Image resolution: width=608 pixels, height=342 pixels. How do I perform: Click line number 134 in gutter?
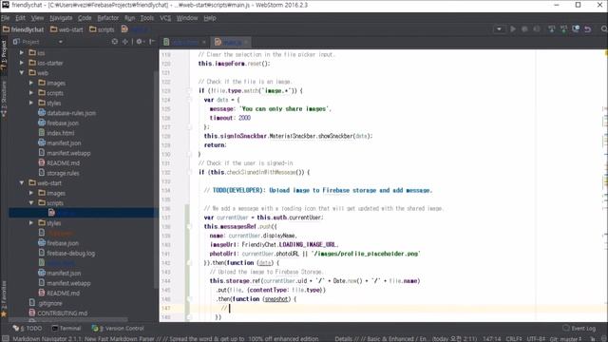(166, 190)
